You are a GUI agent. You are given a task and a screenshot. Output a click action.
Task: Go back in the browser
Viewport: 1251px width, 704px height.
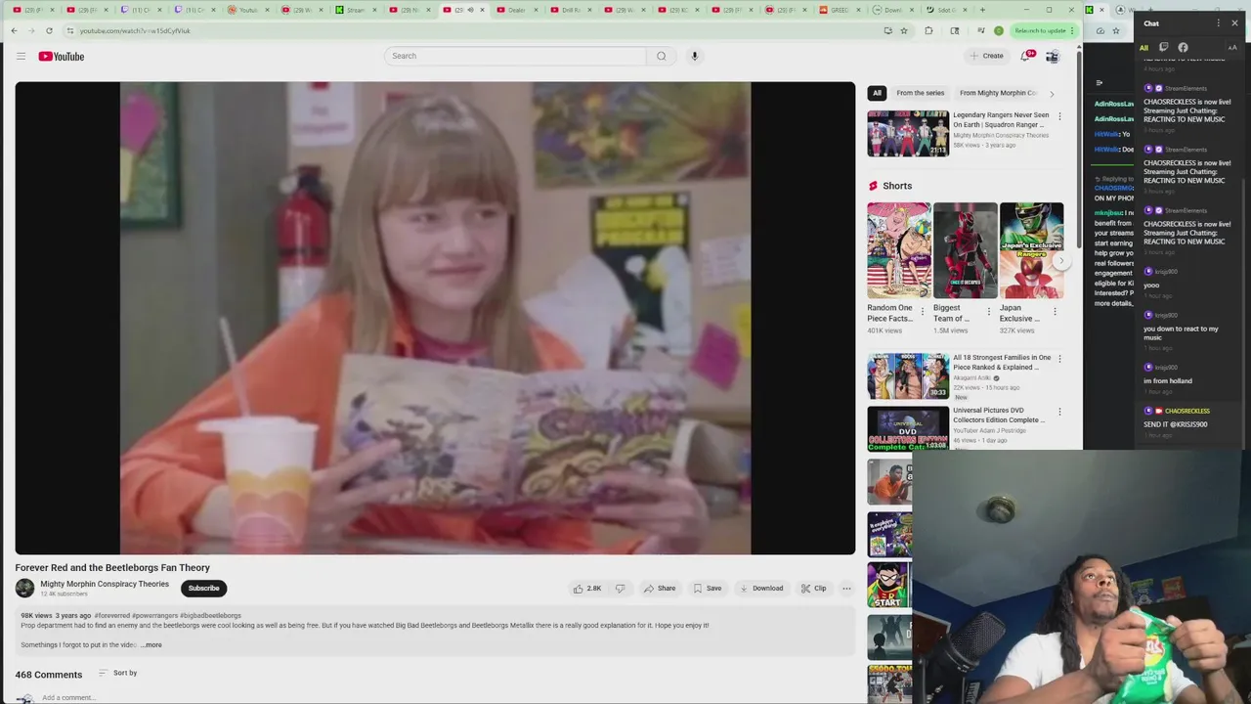point(14,30)
